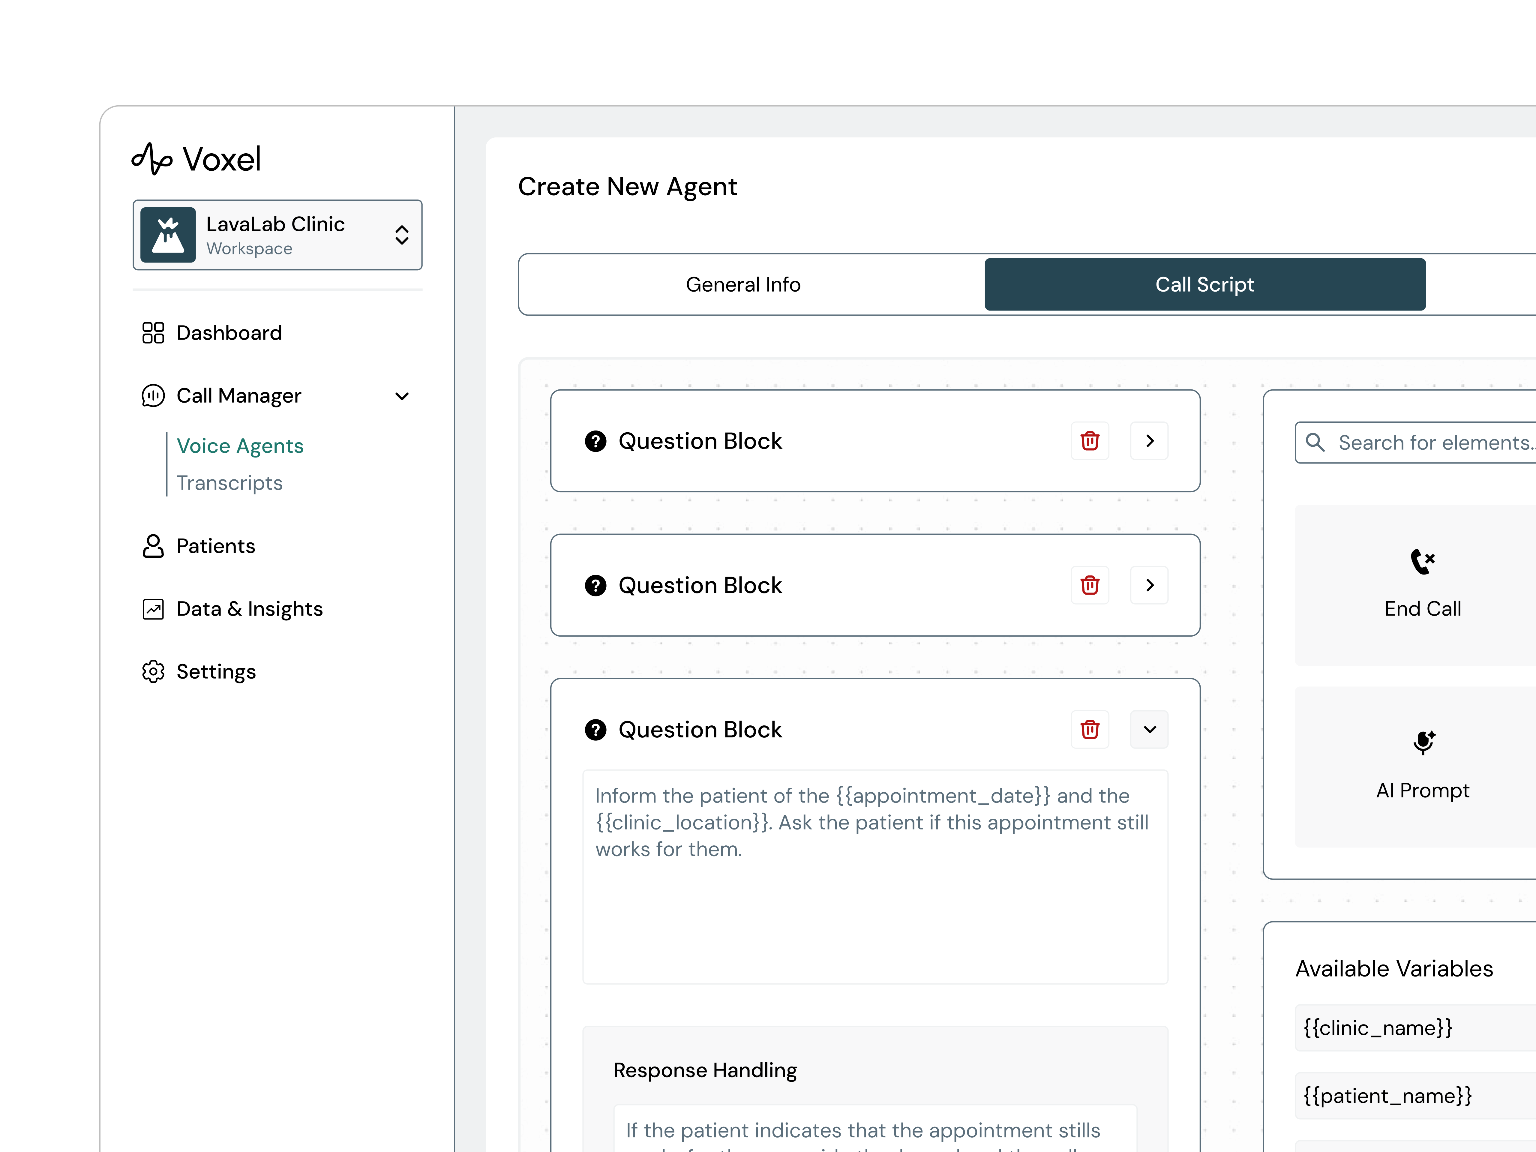Go to Transcripts

(x=230, y=483)
